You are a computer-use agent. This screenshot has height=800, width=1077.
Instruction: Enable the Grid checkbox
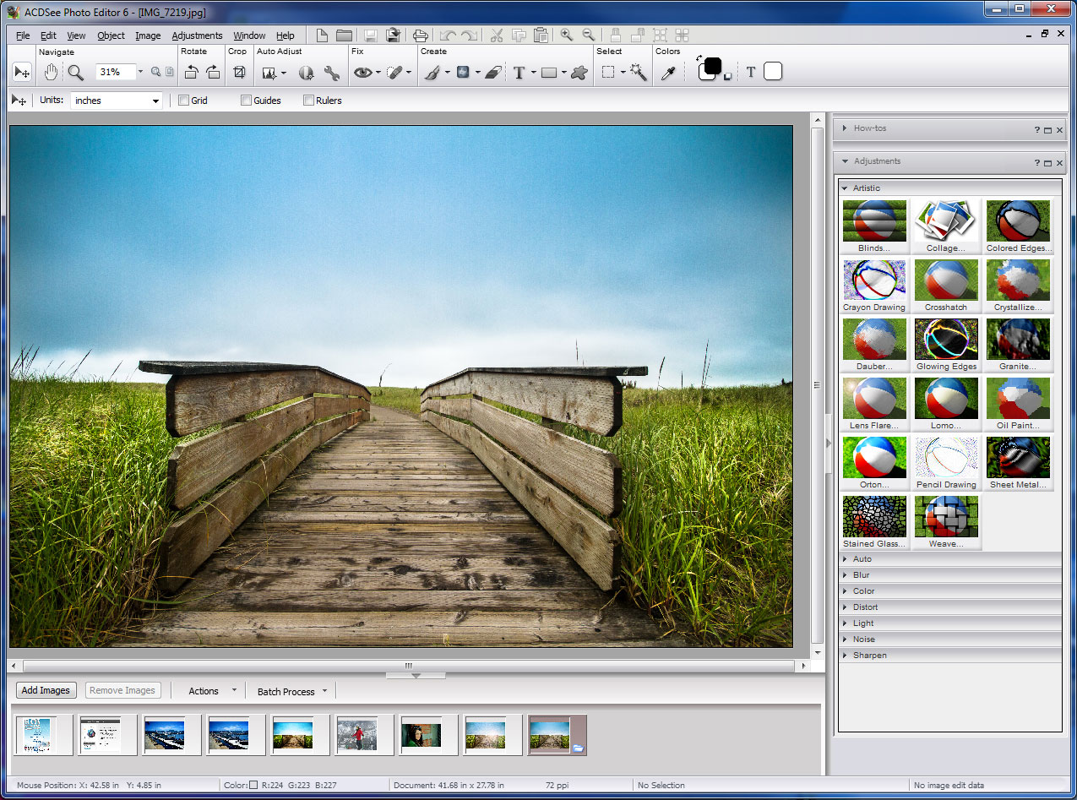click(183, 101)
